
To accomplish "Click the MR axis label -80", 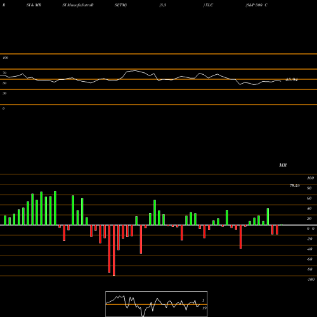I will pyautogui.click(x=309, y=269).
